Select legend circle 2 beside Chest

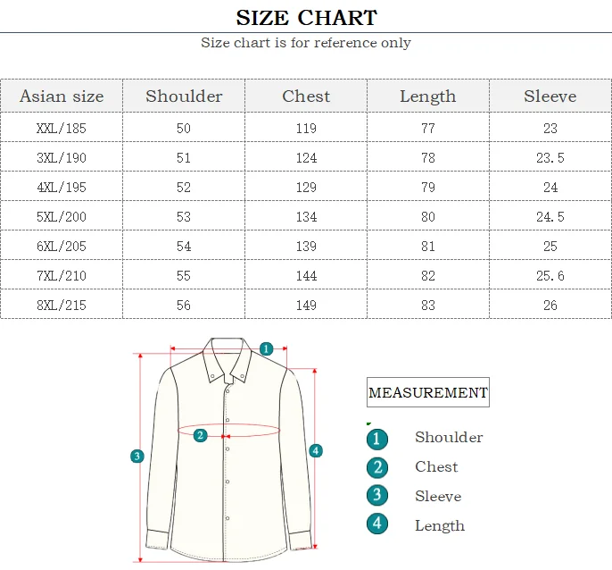[x=377, y=467]
